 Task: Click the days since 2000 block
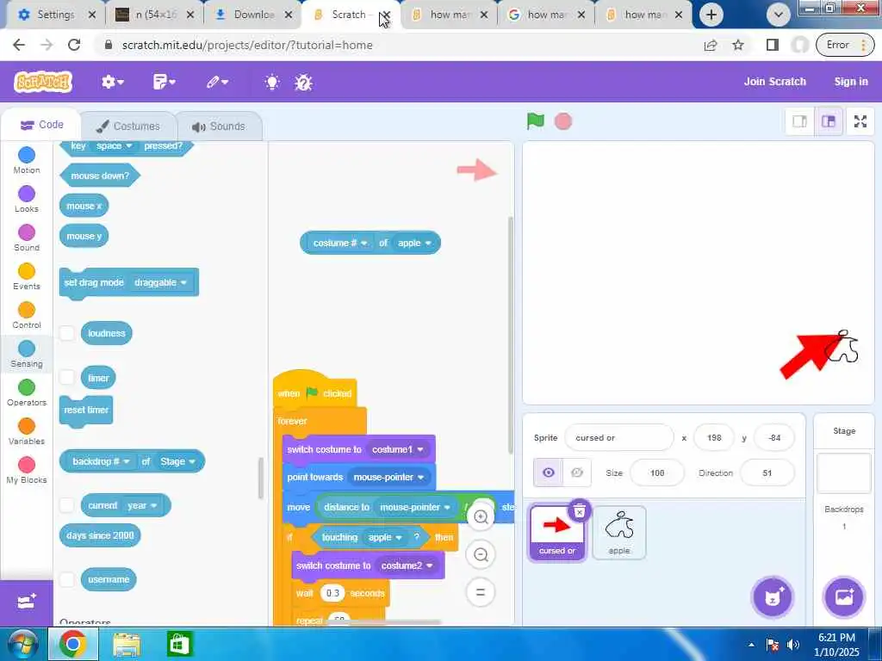[x=100, y=535]
